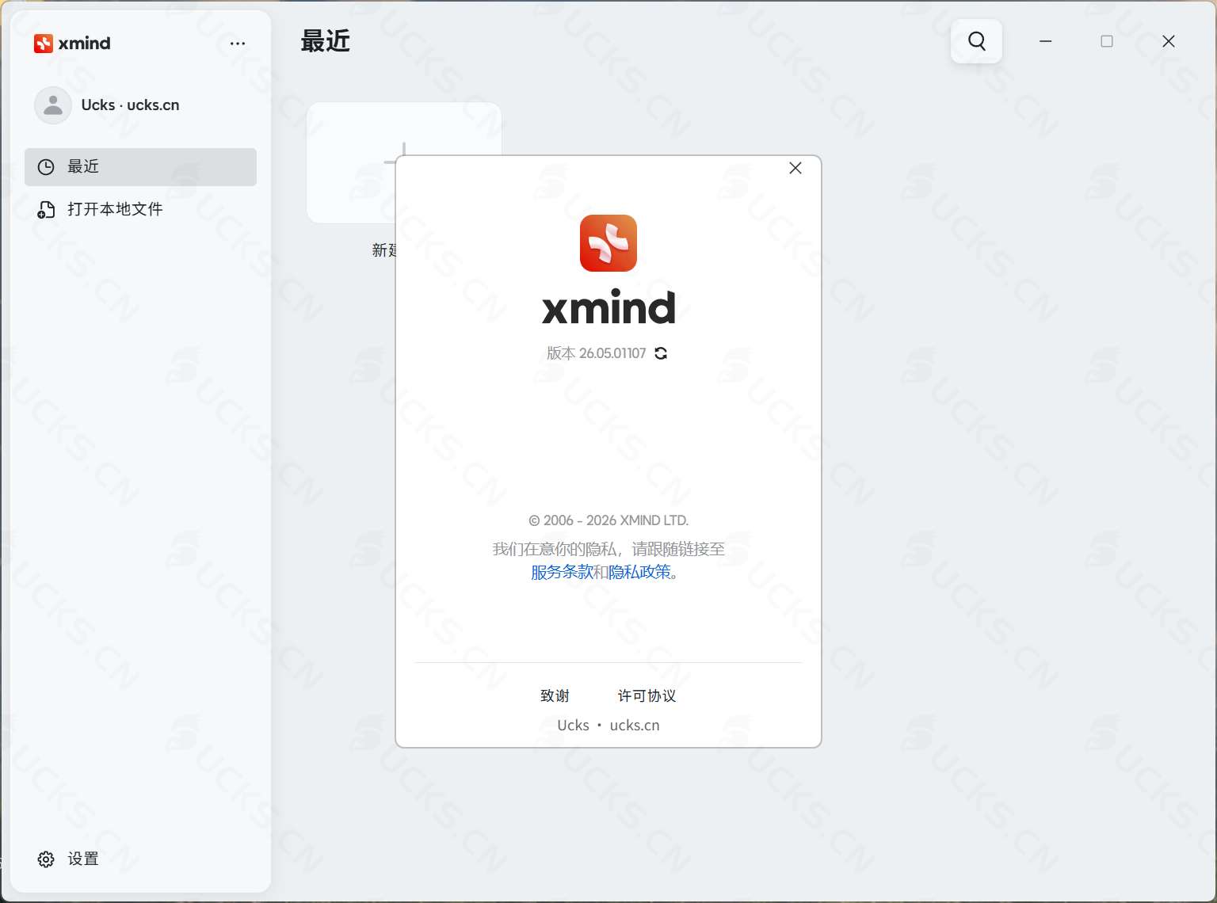The height and width of the screenshot is (903, 1217).
Task: Click the Ucks • ucks.cn footer text
Action: coord(608,726)
